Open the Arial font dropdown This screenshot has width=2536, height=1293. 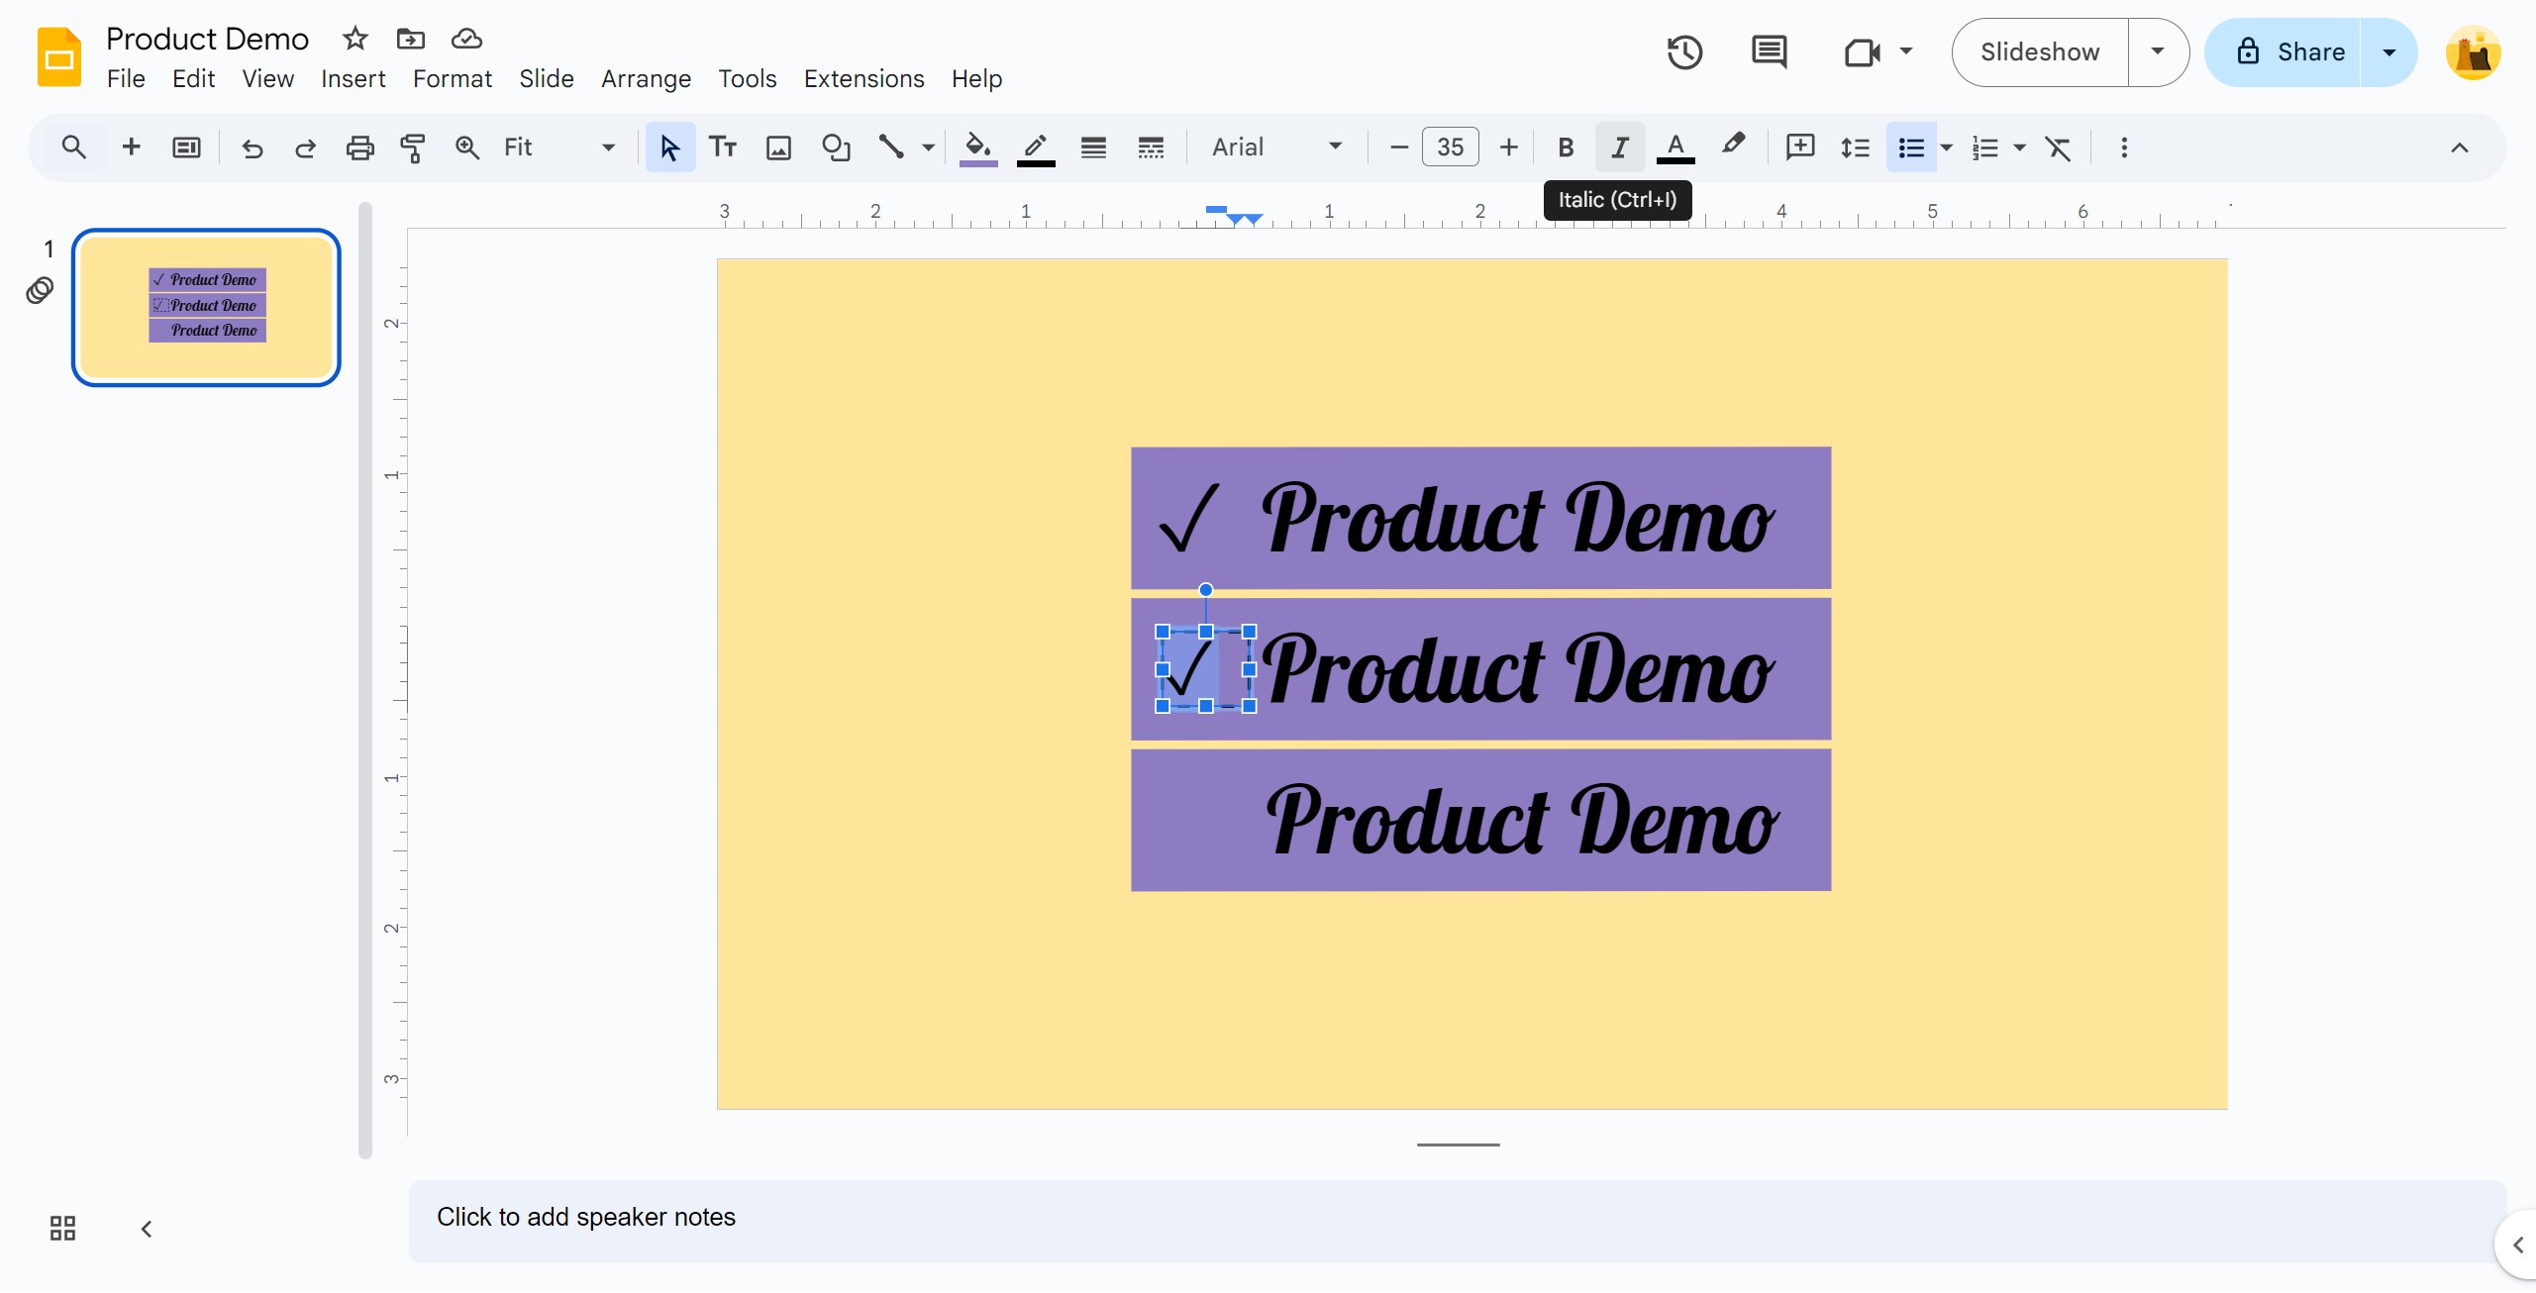coord(1277,148)
